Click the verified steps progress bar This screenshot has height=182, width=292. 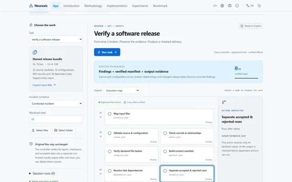pos(246,78)
